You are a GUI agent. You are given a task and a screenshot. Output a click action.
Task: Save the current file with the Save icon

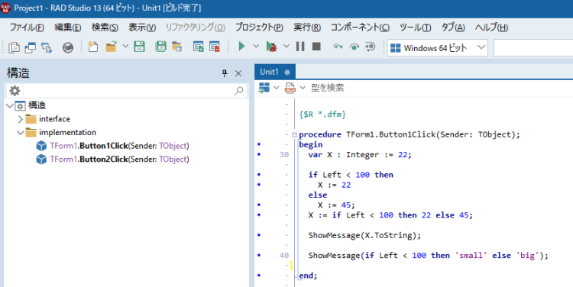(139, 47)
